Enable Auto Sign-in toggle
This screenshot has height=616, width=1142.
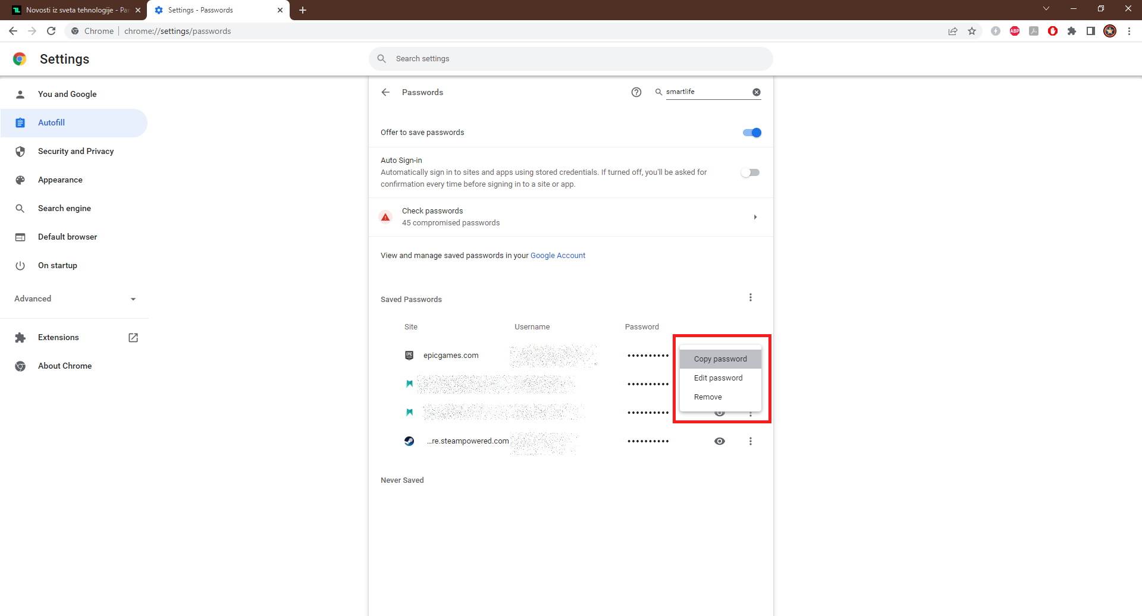[750, 172]
